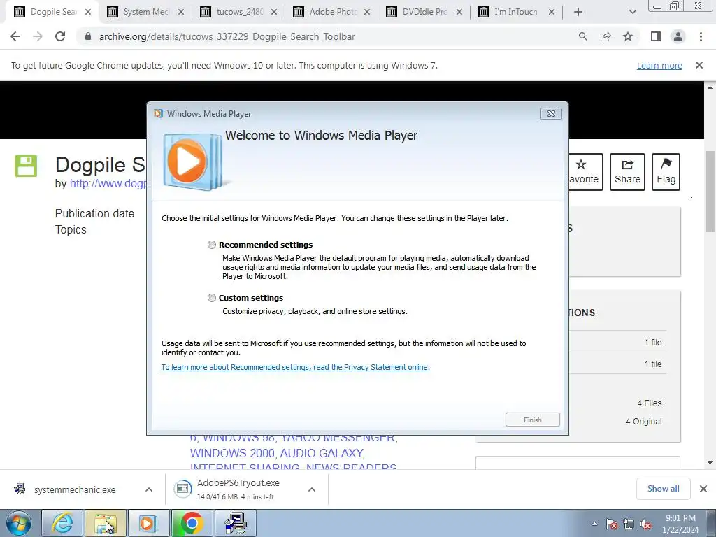Image resolution: width=716 pixels, height=537 pixels.
Task: Close the Windows Media Player dialog
Action: pyautogui.click(x=551, y=114)
